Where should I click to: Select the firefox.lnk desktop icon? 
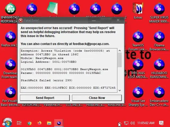10,38
